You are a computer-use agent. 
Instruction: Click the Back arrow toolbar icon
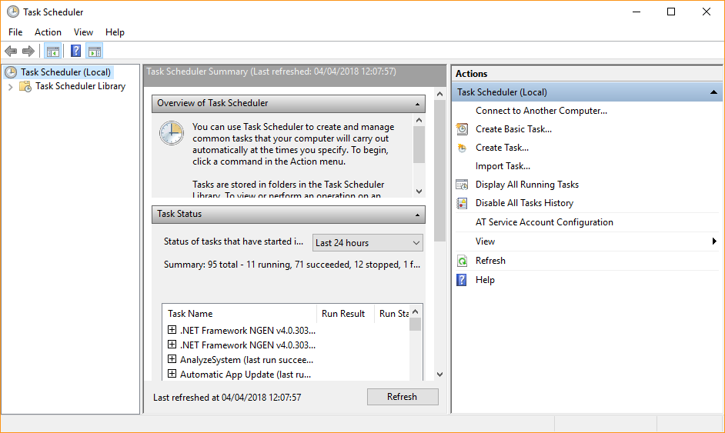11,51
